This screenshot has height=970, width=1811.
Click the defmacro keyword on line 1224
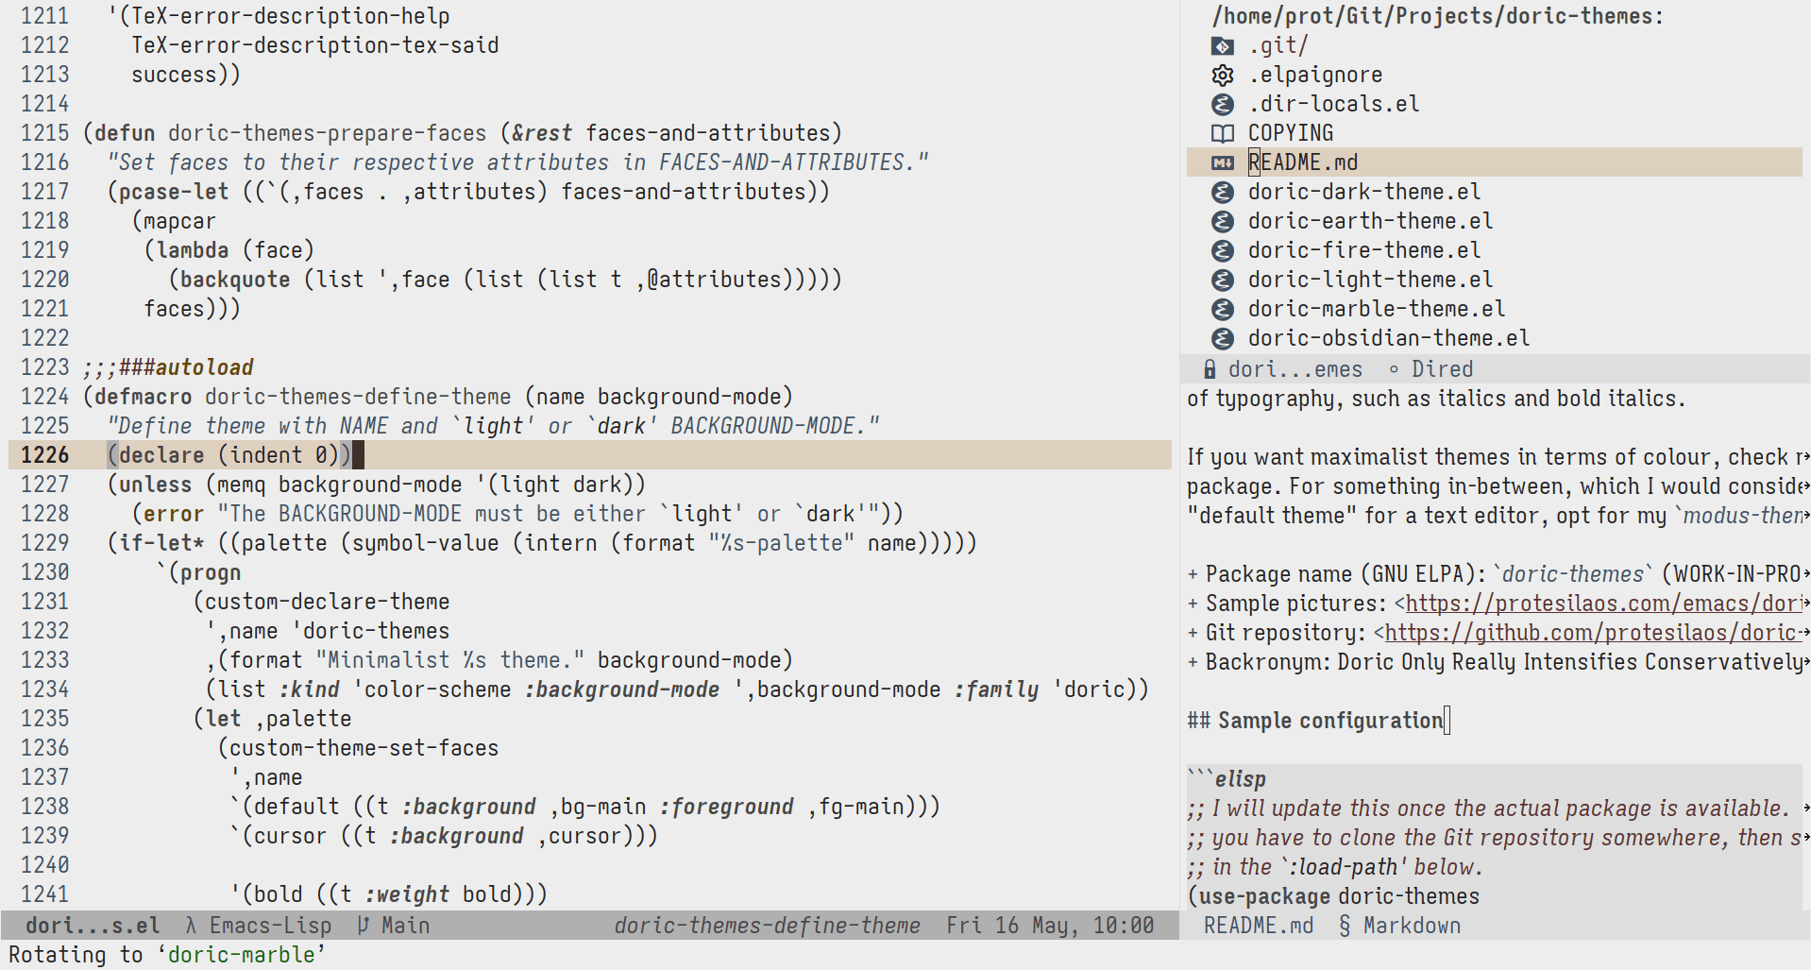[144, 397]
